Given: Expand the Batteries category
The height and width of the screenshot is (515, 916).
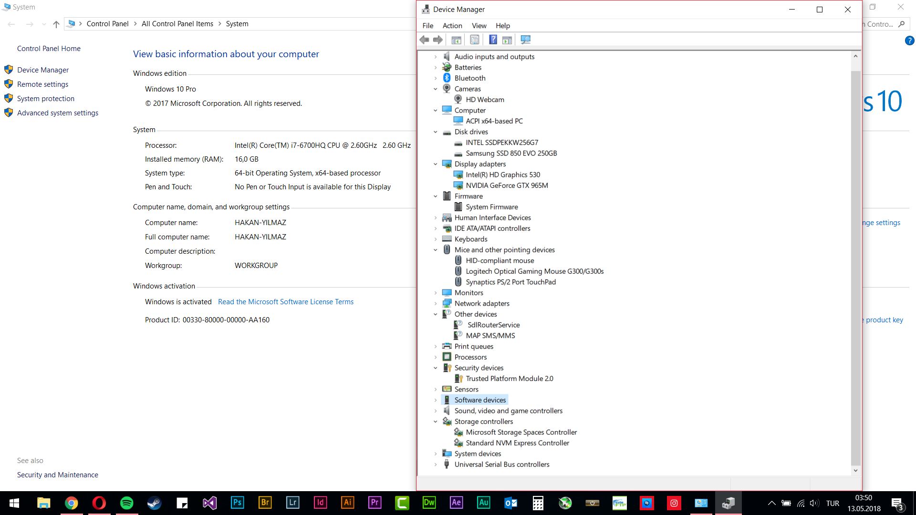Looking at the screenshot, I should coord(435,68).
